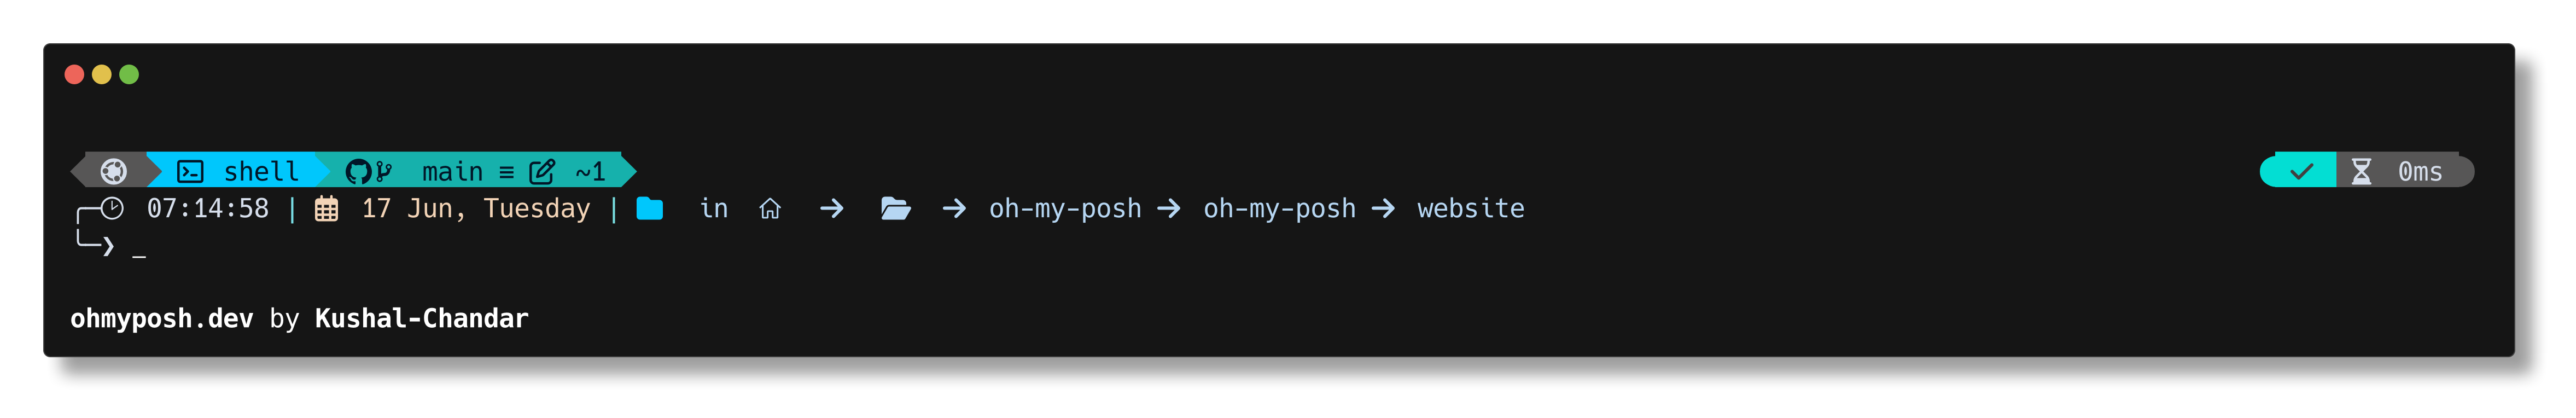This screenshot has width=2576, height=418.
Task: Click the 0ms execution time text
Action: click(x=2420, y=172)
